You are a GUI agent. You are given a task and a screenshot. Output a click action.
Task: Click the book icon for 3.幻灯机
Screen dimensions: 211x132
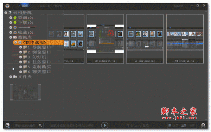coord(25,57)
